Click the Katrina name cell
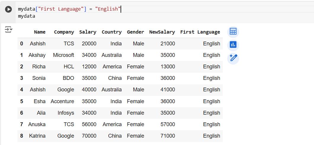The image size is (314, 145). [37, 136]
